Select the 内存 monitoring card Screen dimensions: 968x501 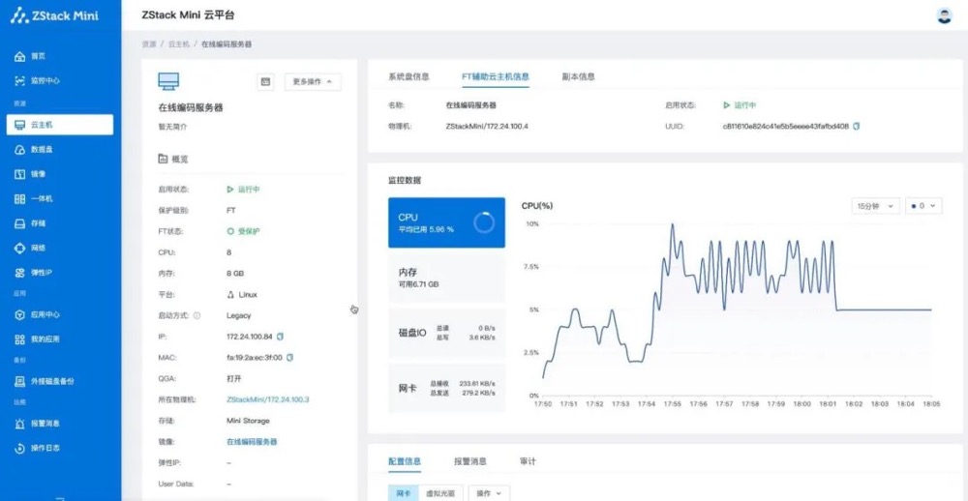(446, 278)
